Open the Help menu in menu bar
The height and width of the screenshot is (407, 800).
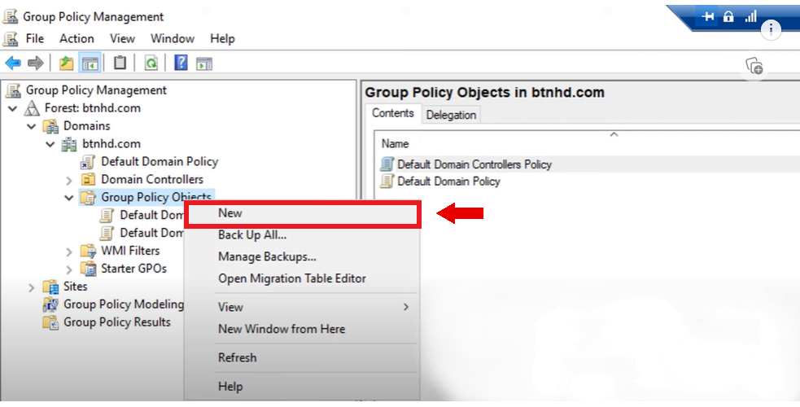coord(222,39)
